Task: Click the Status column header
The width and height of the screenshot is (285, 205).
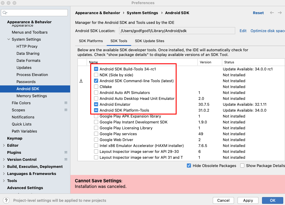Action: (x=253, y=62)
